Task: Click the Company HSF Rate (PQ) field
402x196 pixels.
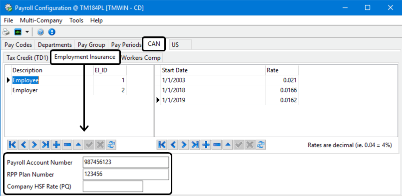Action: click(113, 186)
